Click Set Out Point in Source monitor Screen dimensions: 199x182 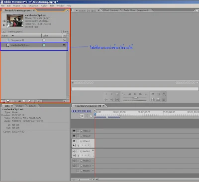(112, 94)
